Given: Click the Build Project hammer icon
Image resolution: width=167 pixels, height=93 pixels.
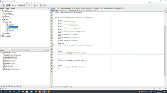Looking at the screenshot, I should click(x=32, y=5).
